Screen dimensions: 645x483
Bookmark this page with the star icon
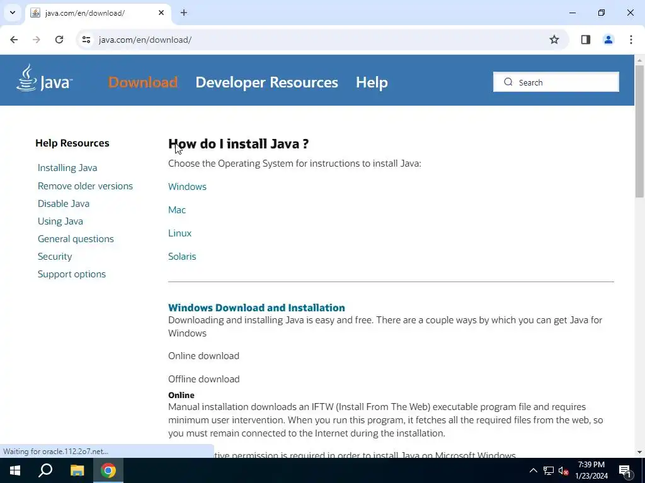(554, 40)
